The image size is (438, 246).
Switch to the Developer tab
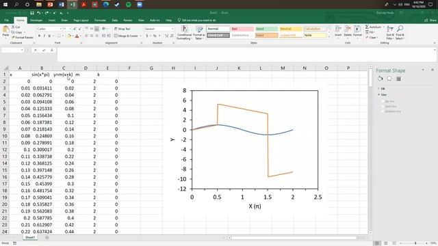coord(36,20)
